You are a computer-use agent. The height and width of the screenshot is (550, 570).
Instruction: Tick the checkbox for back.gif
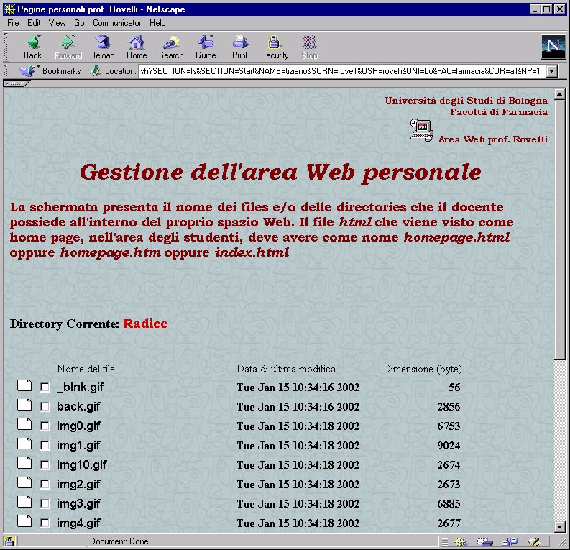pyautogui.click(x=45, y=407)
